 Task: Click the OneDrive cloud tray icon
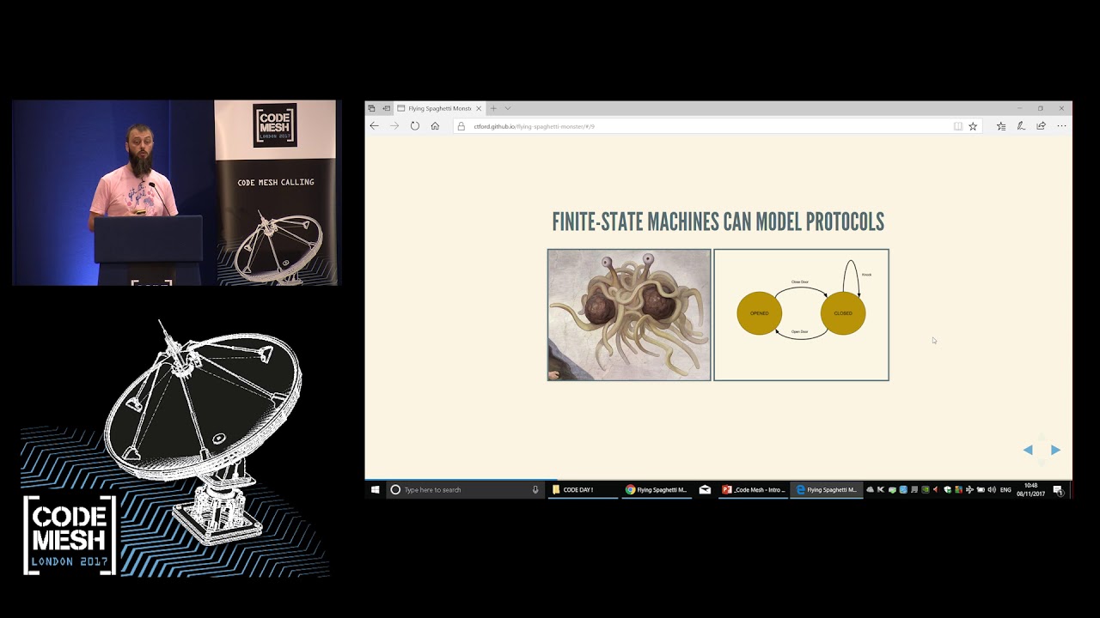coord(870,489)
